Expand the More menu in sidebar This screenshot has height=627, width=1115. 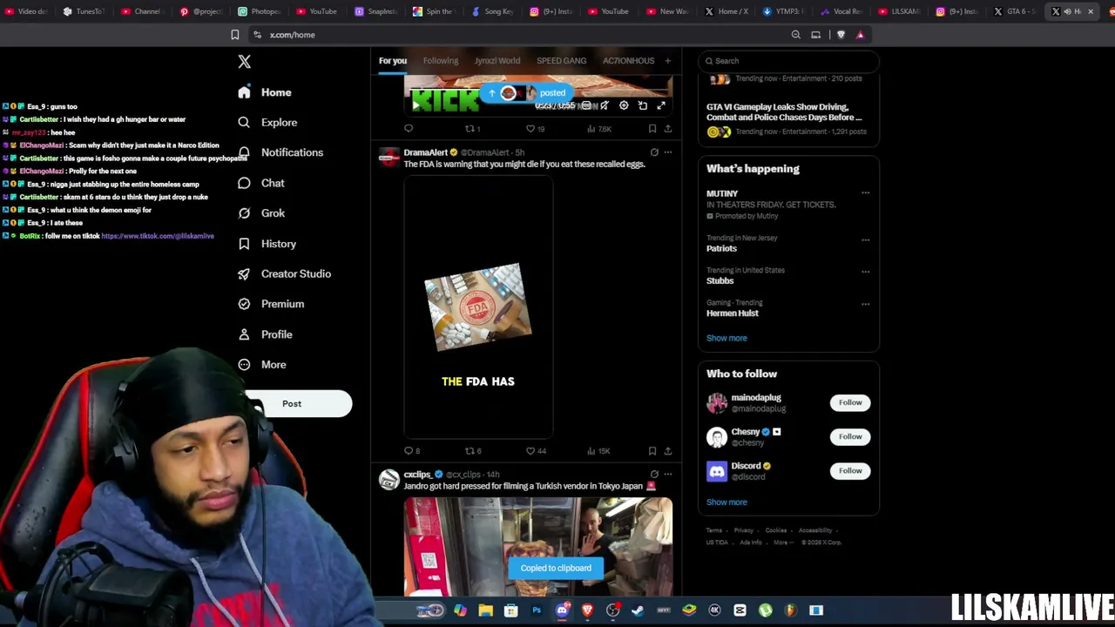[x=262, y=365]
